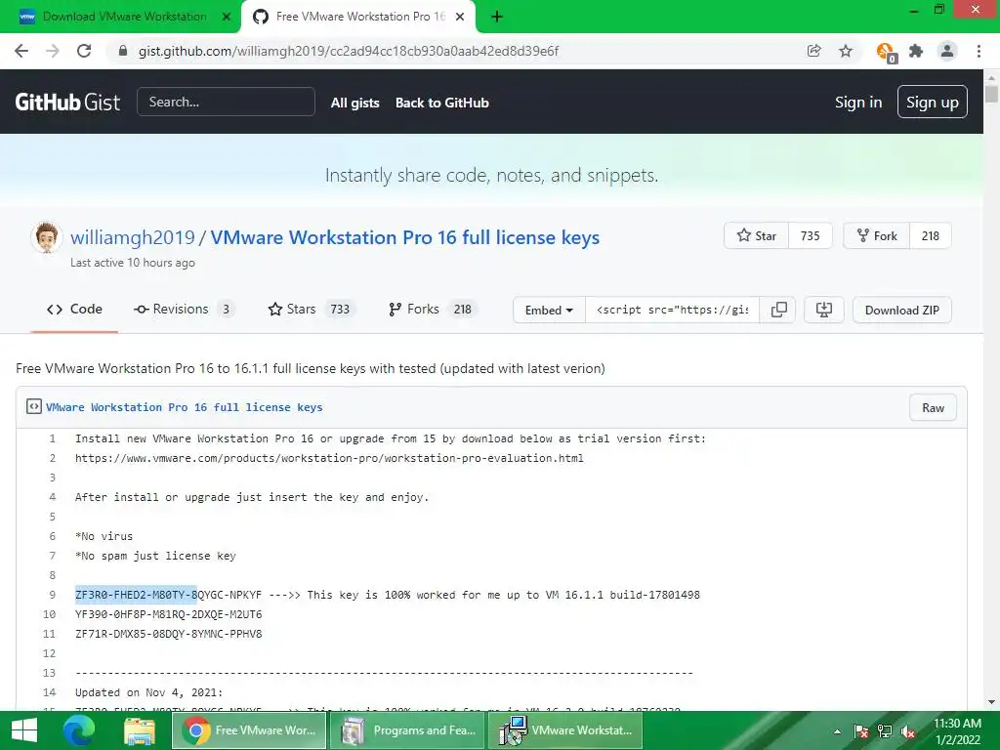
Task: Click the file code icon beside filename
Action: [x=34, y=407]
